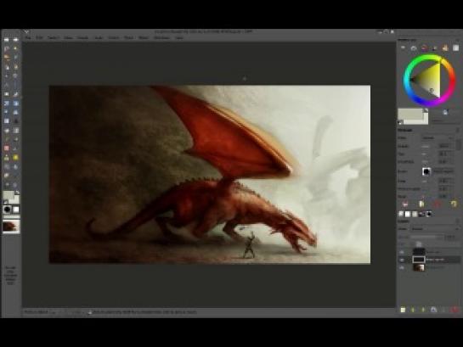Open foreground color swatch in colors dock
Viewport: 463px width, 347px height.
(x=409, y=114)
